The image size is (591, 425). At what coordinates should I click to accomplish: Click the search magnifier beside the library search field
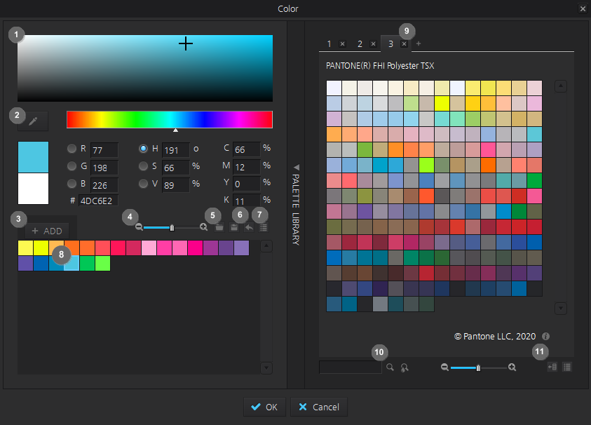pos(390,367)
